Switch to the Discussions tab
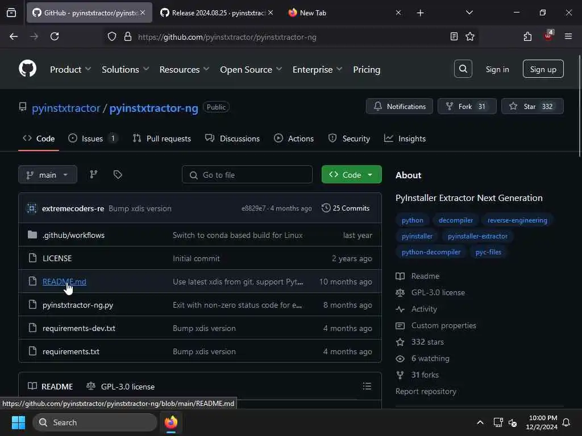Viewport: 582px width, 436px height. [x=232, y=139]
